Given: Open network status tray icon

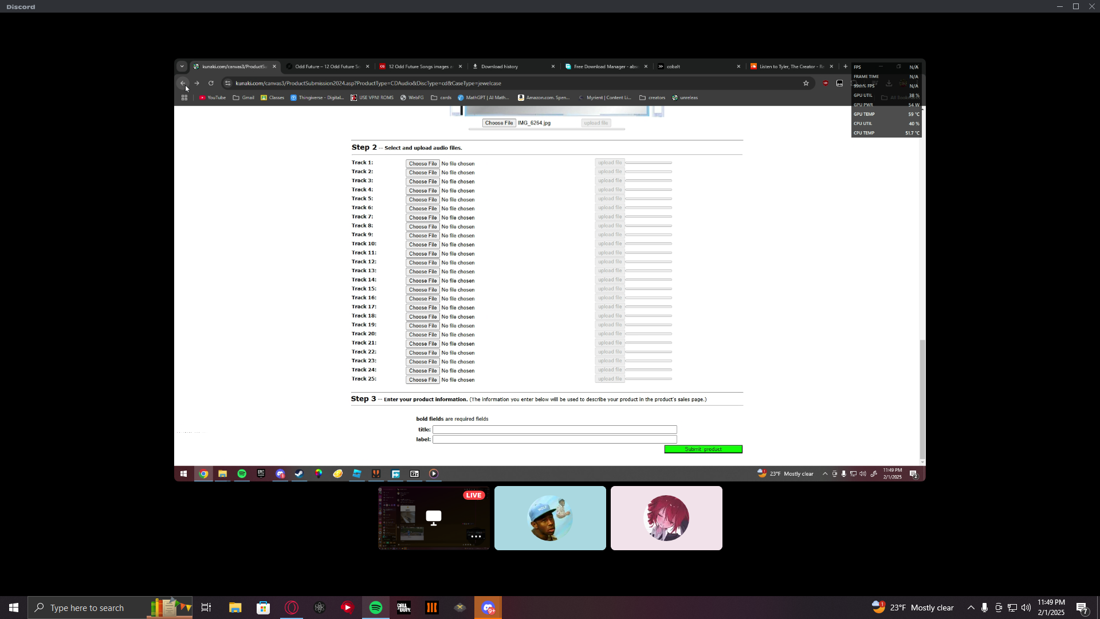Looking at the screenshot, I should click(1012, 608).
